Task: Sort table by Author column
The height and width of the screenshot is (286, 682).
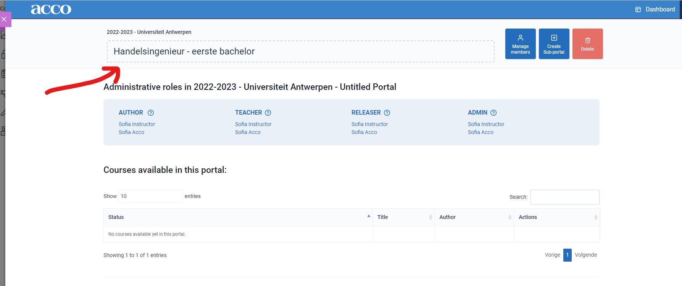Action: [x=474, y=217]
